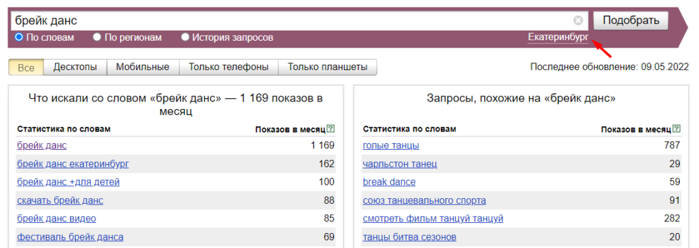Open the 'брейк данс екатеринбург' query link
The image size is (699, 248).
(73, 164)
